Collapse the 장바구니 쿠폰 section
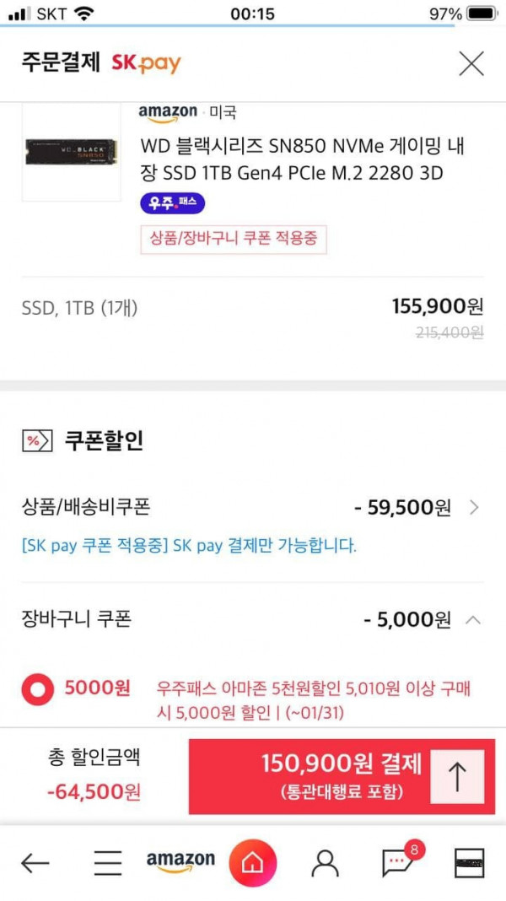506x901 pixels. point(473,619)
